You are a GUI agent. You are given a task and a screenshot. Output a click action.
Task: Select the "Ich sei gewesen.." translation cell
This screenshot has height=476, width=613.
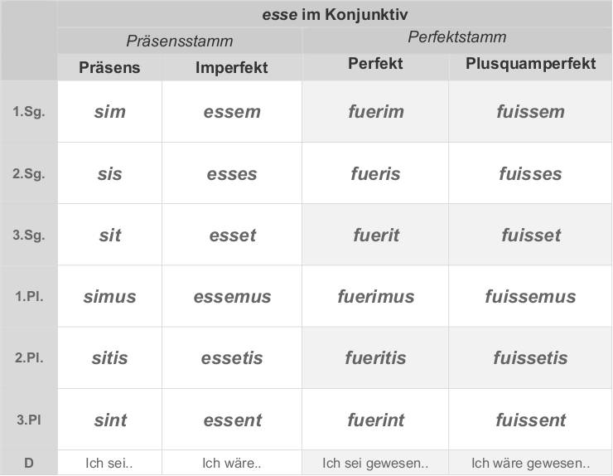[x=375, y=463]
